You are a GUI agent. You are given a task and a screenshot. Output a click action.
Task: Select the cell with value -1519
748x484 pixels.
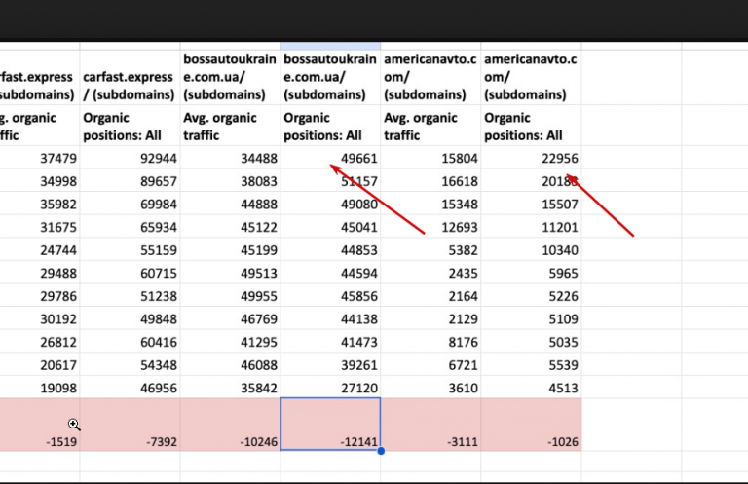pyautogui.click(x=40, y=425)
